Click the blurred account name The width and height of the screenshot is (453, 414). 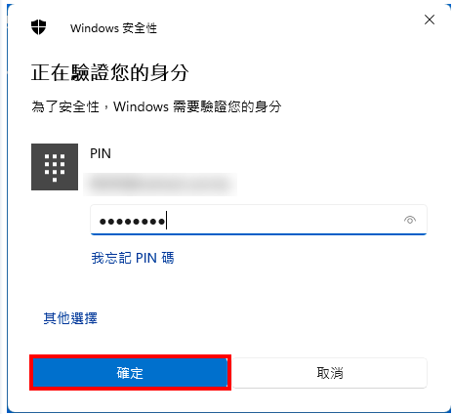point(160,185)
